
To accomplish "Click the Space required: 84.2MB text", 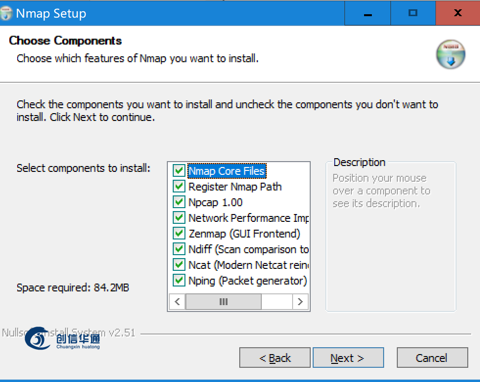I will point(73,287).
